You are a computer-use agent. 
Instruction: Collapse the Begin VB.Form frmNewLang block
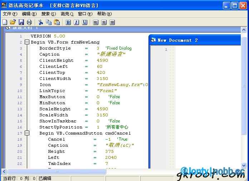27,42
